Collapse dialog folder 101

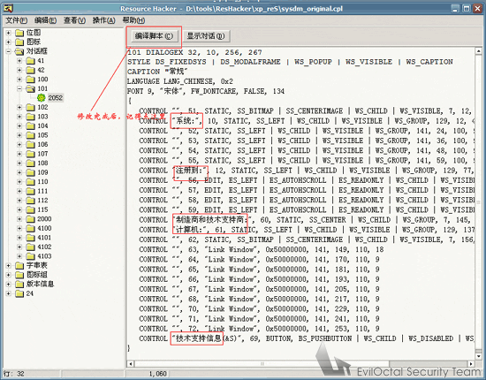(19, 88)
